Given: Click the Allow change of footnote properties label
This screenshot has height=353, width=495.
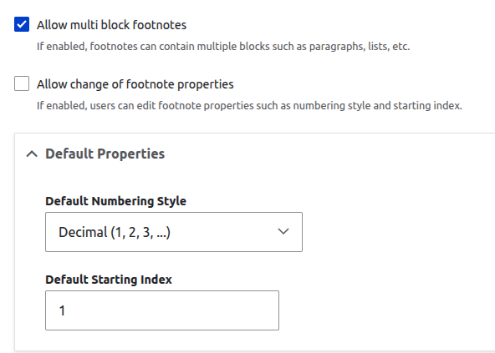Looking at the screenshot, I should [135, 84].
